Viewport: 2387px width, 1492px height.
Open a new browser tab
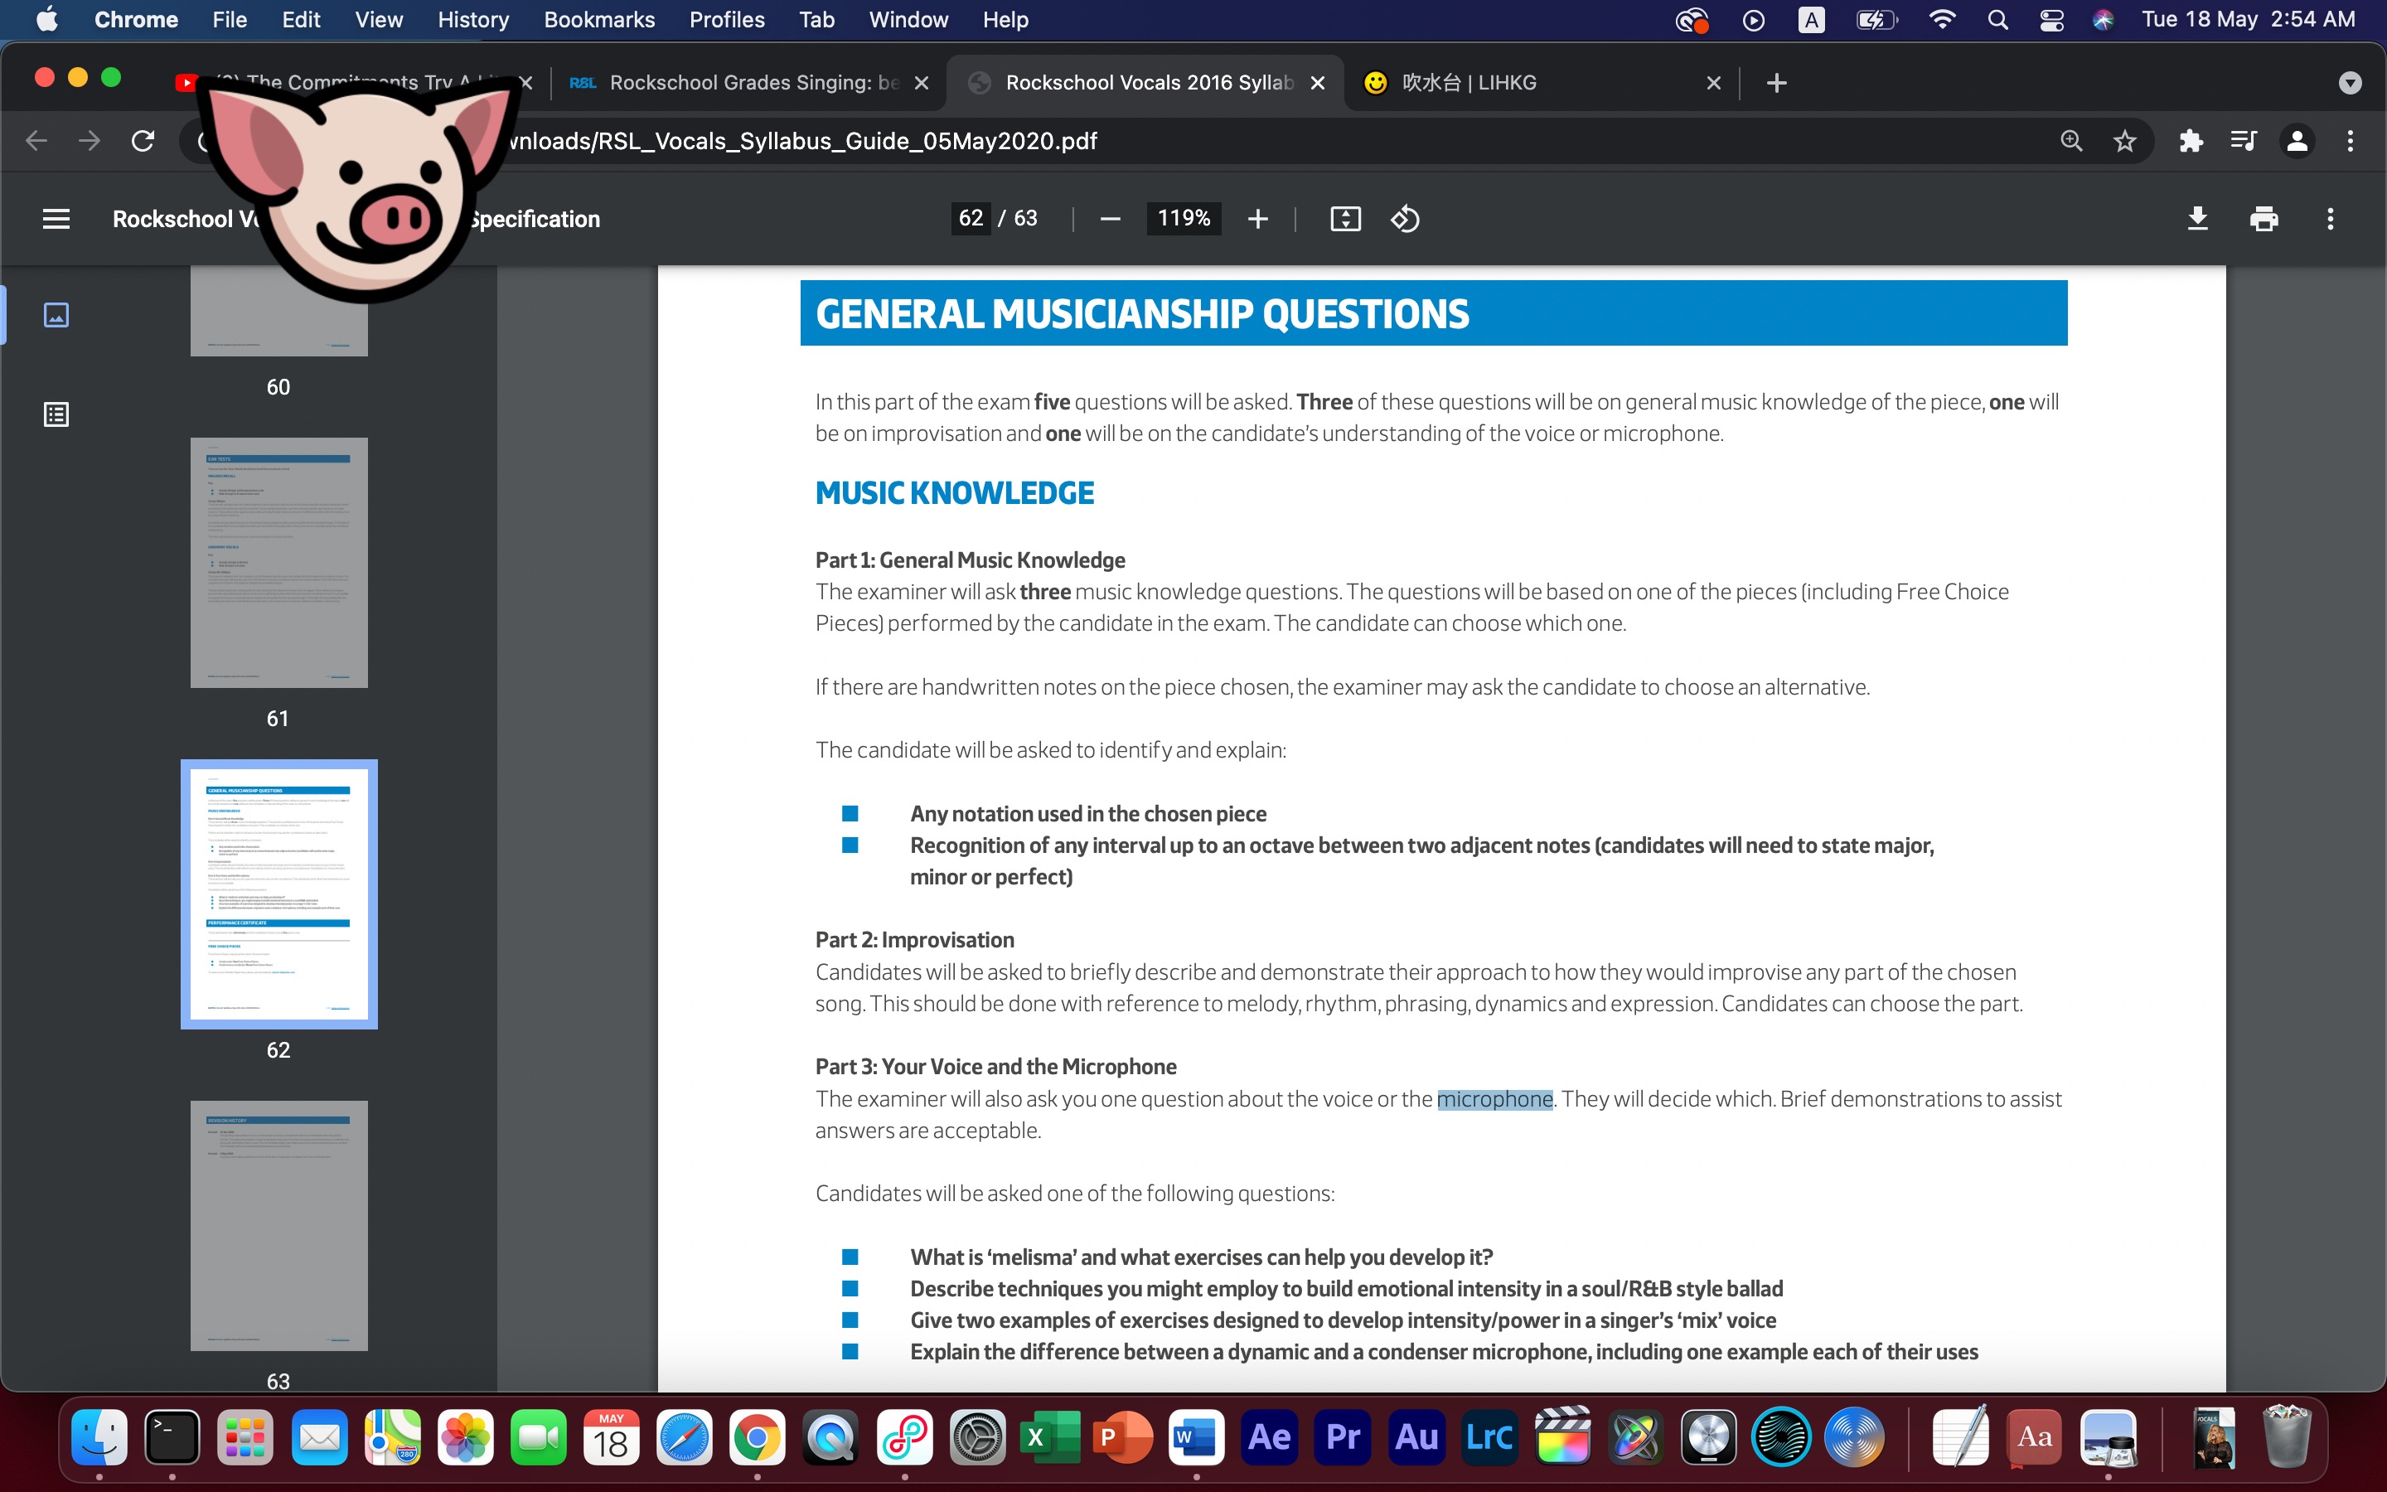[x=1776, y=83]
